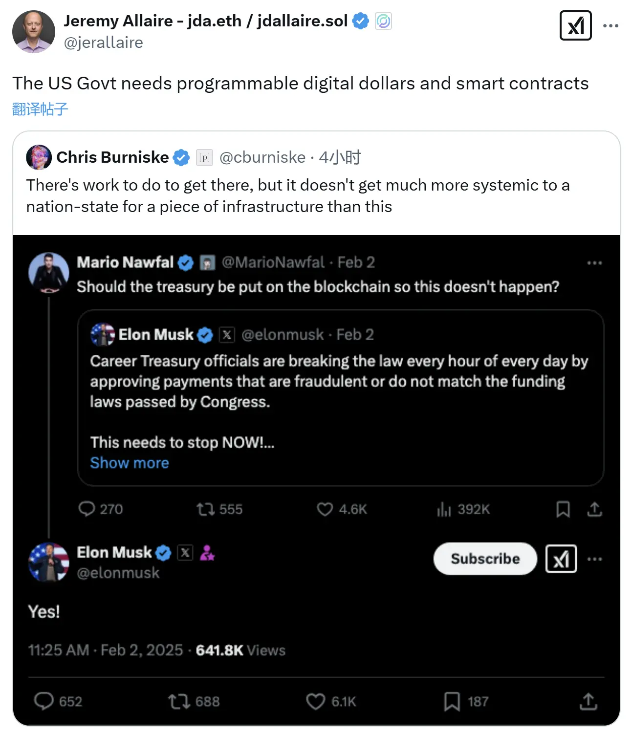This screenshot has width=632, height=731.
Task: Click the X affiliation badge beside Elon Musk
Action: (185, 553)
